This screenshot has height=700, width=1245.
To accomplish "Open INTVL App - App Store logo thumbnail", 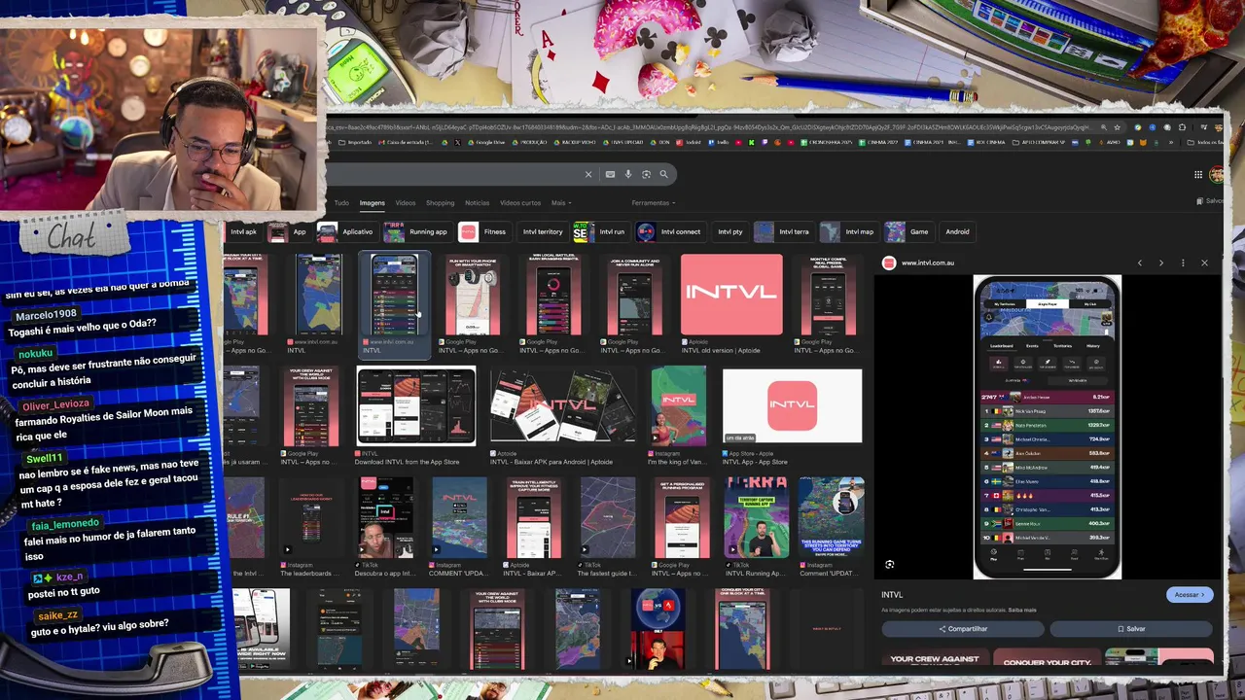I will (792, 406).
